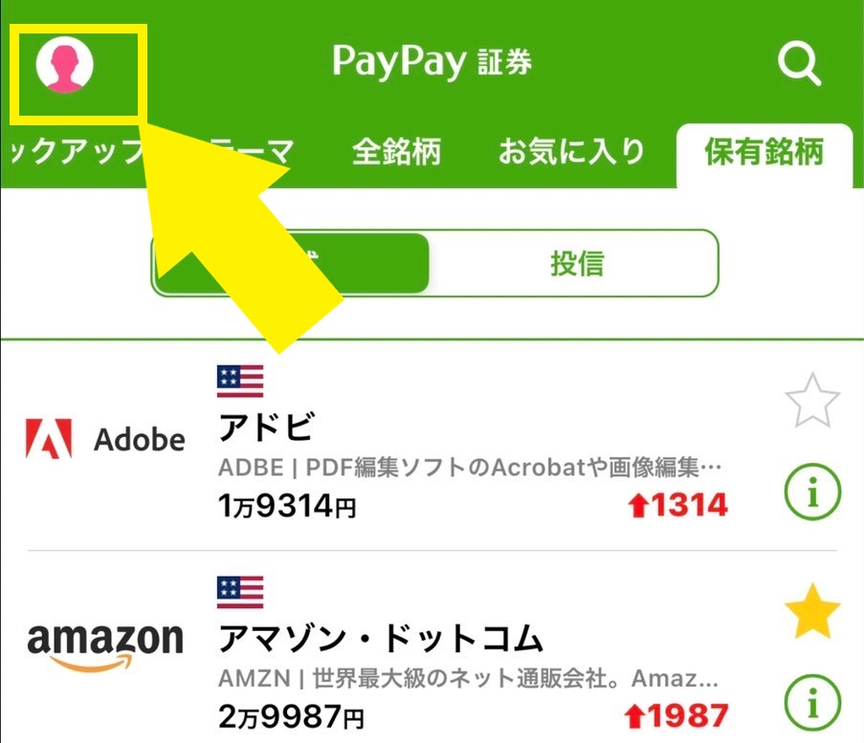Switch to 全銘柄 tab

click(397, 151)
